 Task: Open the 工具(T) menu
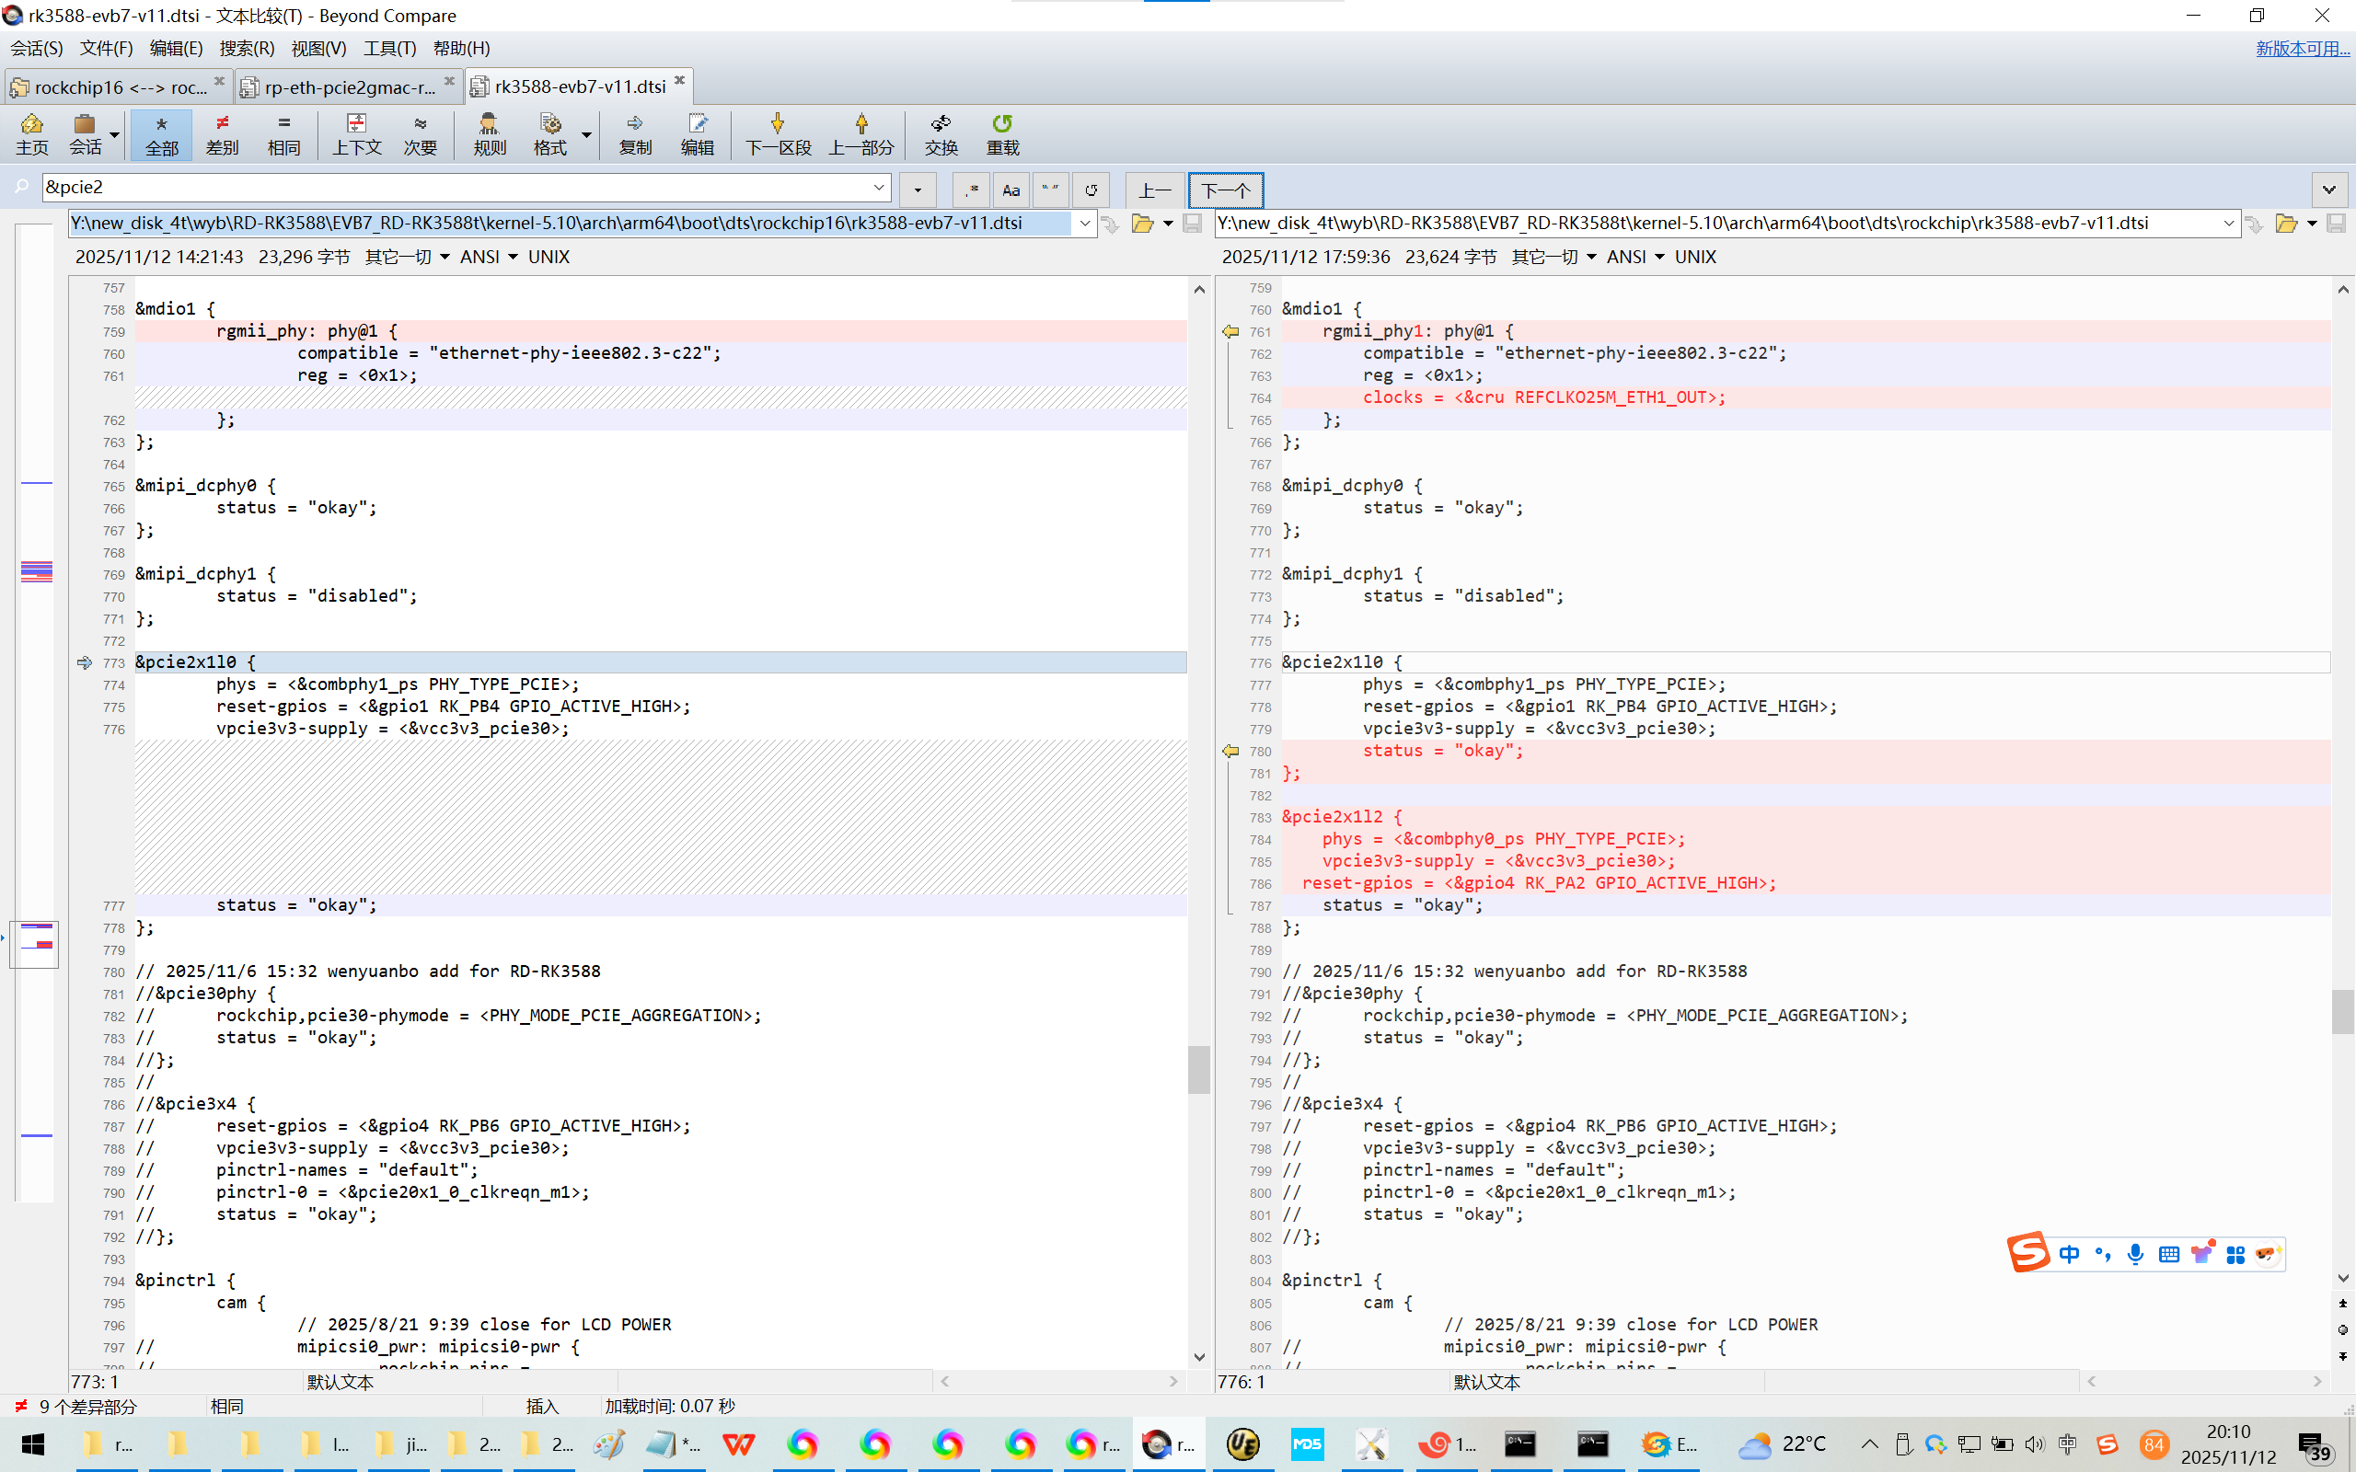click(x=389, y=48)
